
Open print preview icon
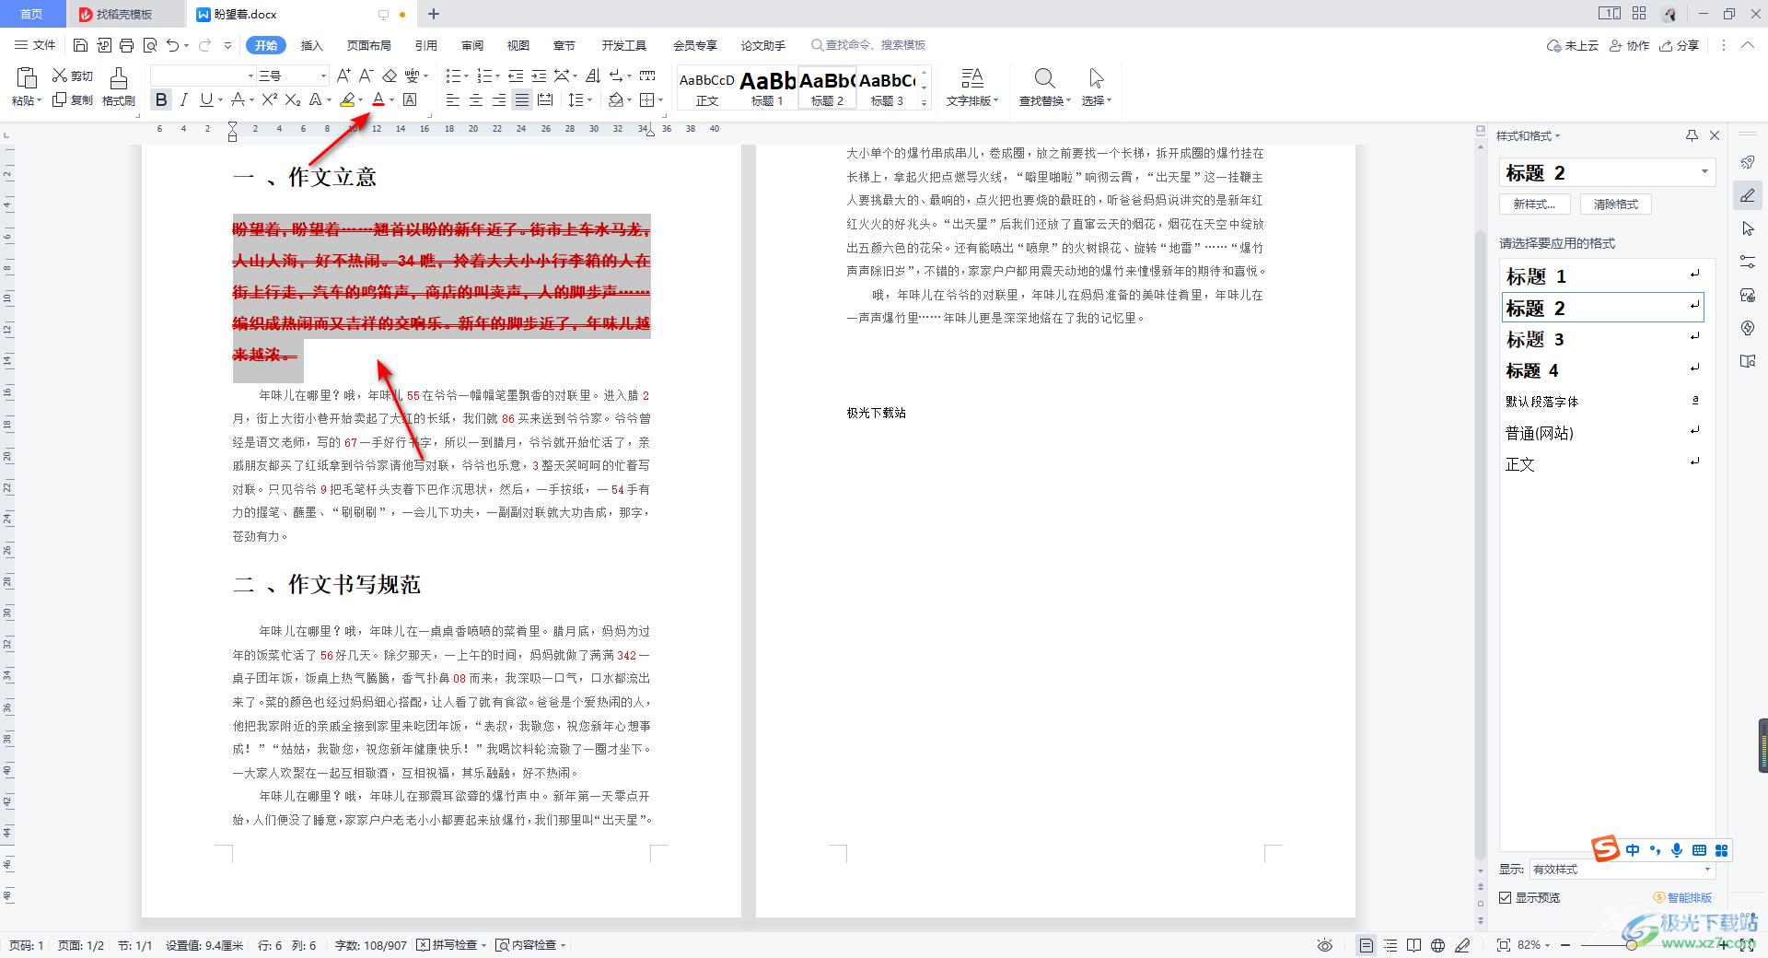[x=150, y=45]
